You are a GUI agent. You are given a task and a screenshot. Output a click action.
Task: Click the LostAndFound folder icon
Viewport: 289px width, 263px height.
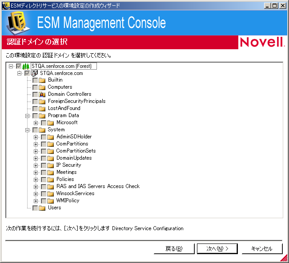(x=42, y=109)
